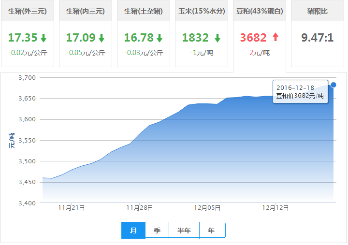Switch chart range to 半年
Image resolution: width=348 pixels, height=245 pixels.
[x=184, y=231]
